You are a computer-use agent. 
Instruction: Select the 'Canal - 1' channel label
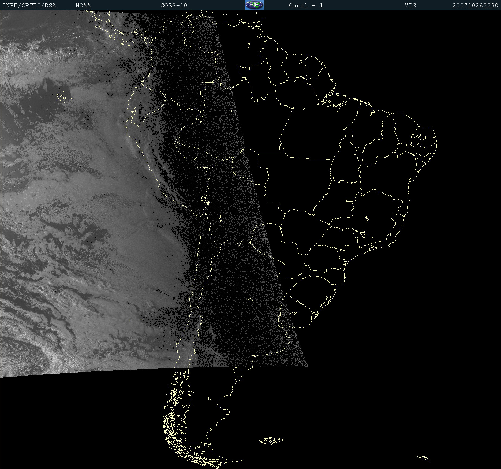point(306,5)
